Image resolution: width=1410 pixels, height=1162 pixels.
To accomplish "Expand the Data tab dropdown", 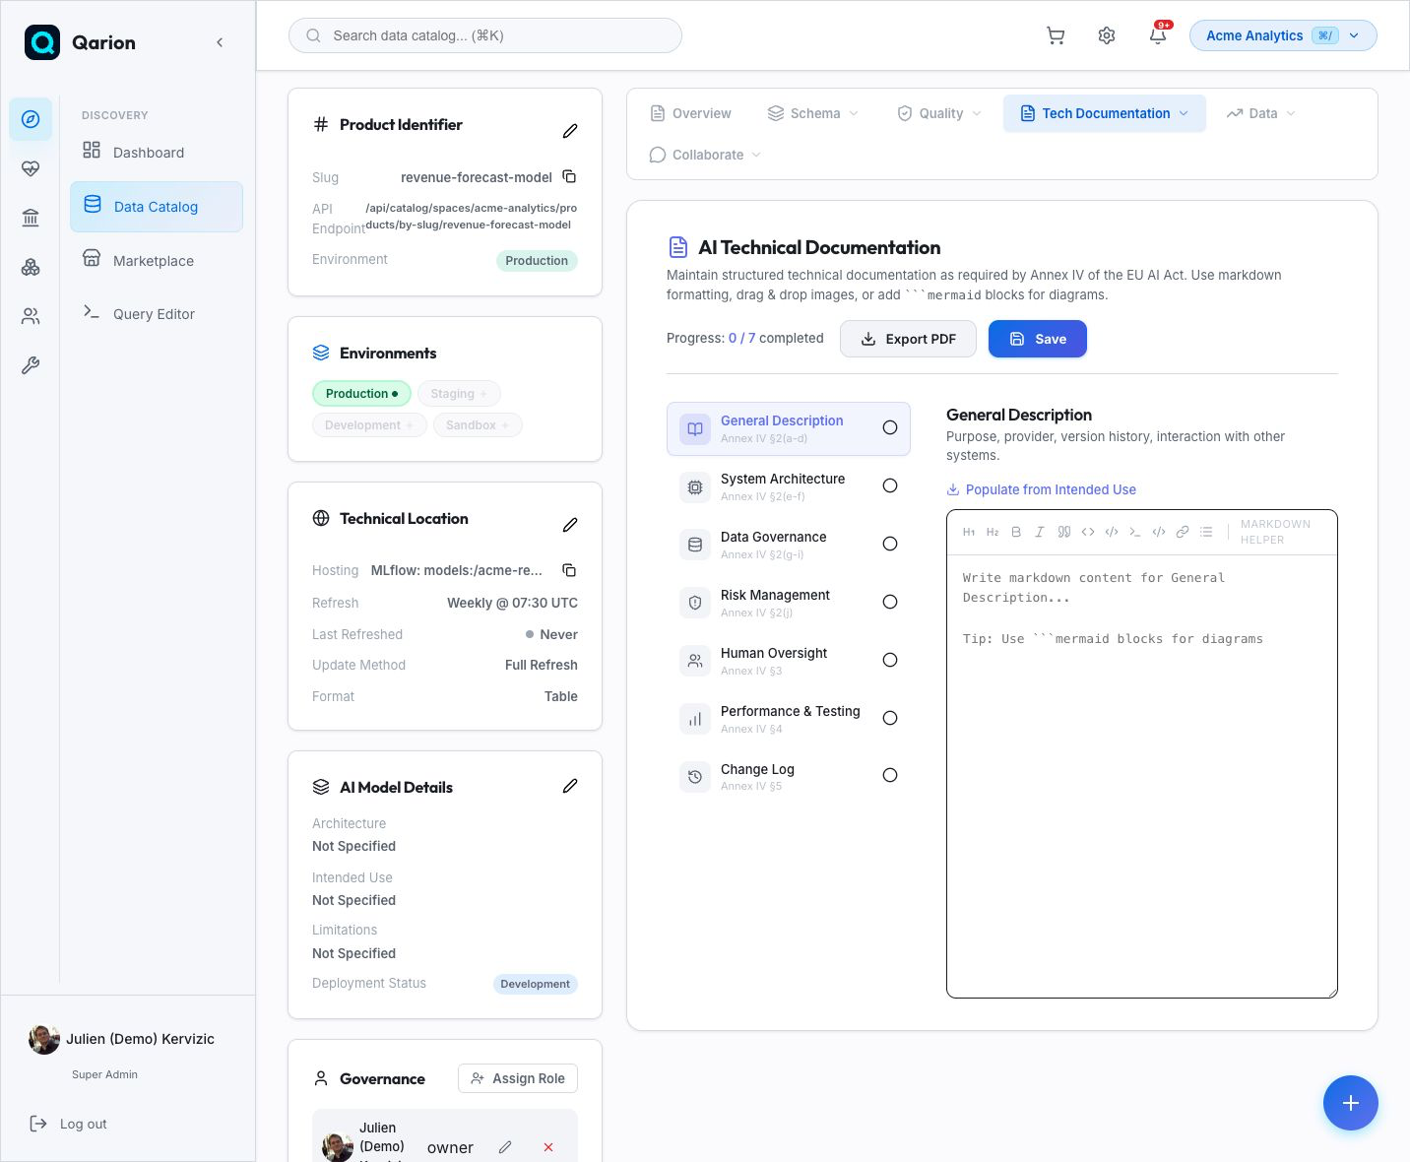I will tap(1291, 113).
